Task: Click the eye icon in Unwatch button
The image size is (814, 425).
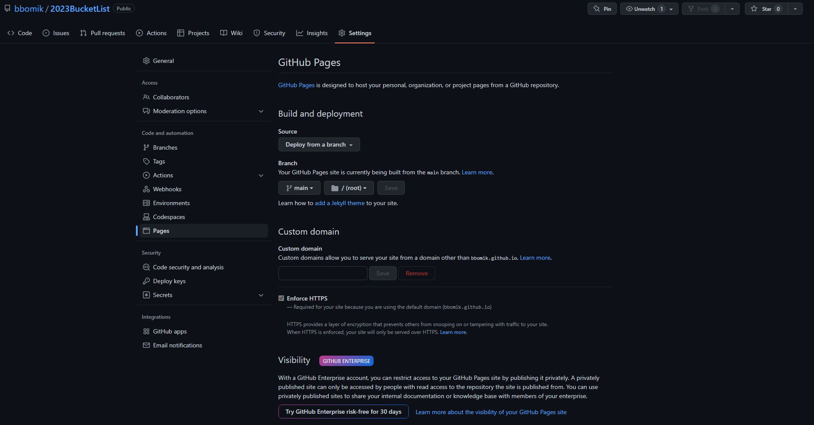Action: click(629, 9)
